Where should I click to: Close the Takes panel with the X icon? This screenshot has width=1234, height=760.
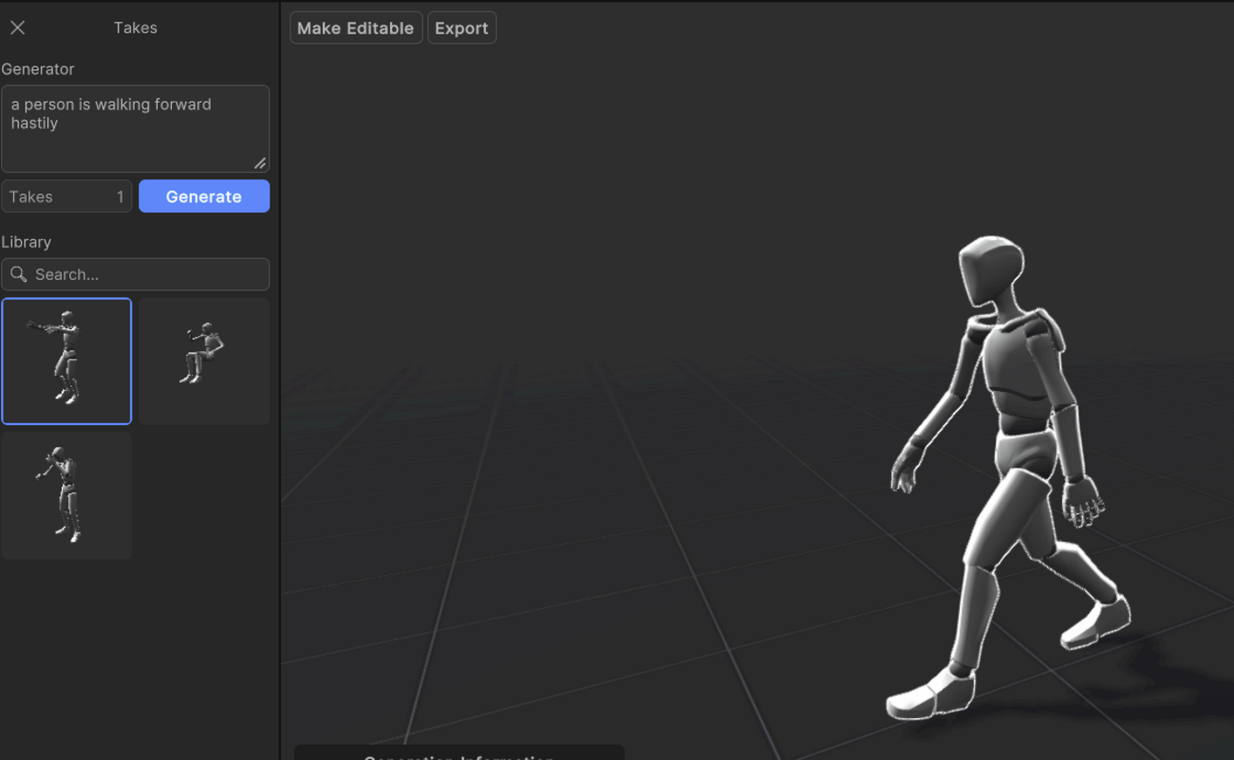pyautogui.click(x=17, y=28)
